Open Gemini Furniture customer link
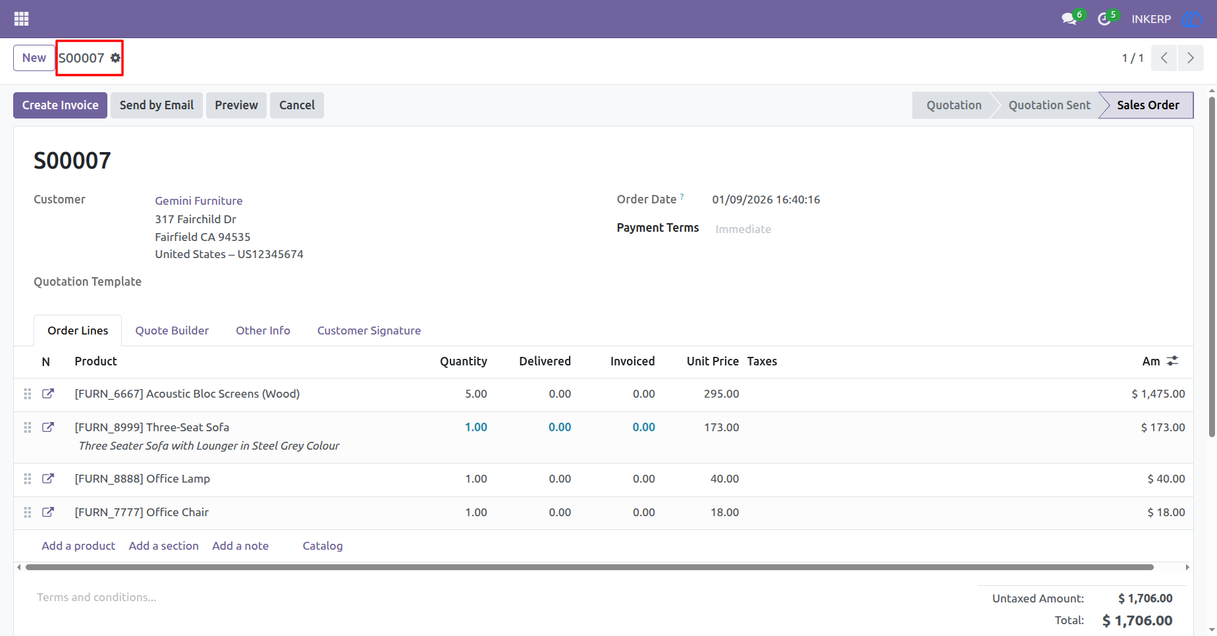 [x=199, y=201]
